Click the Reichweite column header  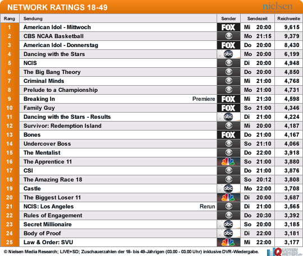[289, 18]
